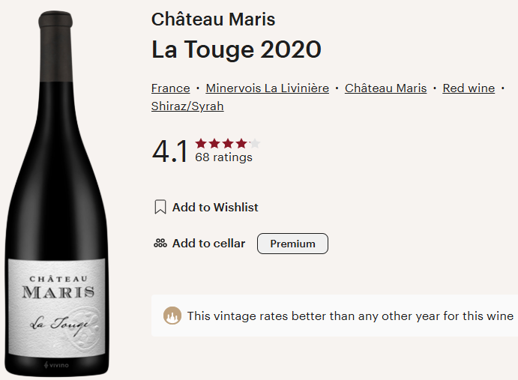
Task: Click the Château Maris heading at top
Action: pyautogui.click(x=213, y=19)
